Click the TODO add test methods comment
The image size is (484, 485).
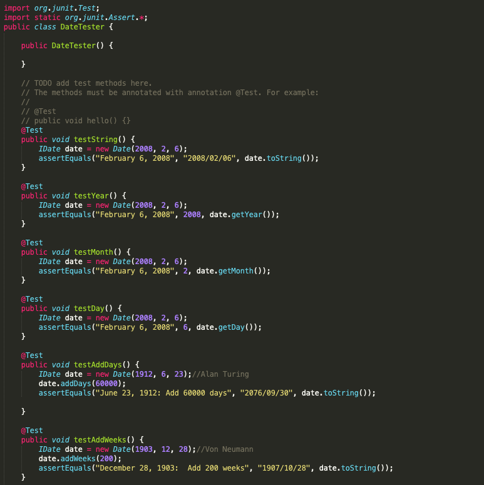(x=86, y=83)
